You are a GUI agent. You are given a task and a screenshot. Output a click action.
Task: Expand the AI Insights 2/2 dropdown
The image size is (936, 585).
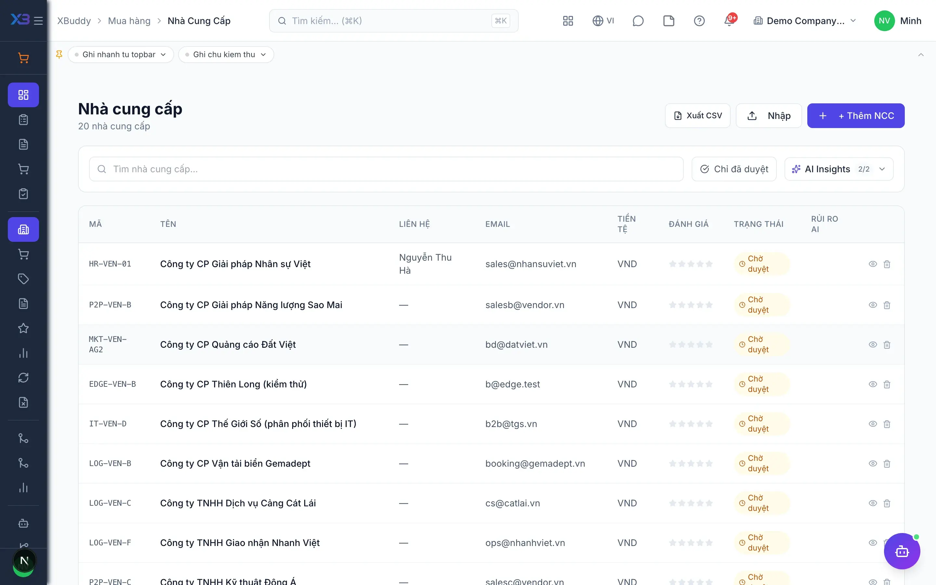838,169
